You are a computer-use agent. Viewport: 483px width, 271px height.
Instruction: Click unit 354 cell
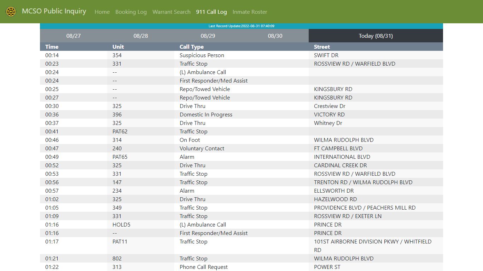coord(141,55)
